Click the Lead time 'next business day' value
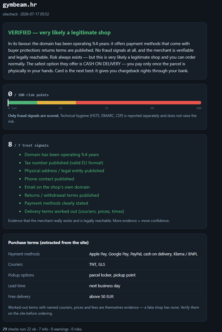 [105, 286]
